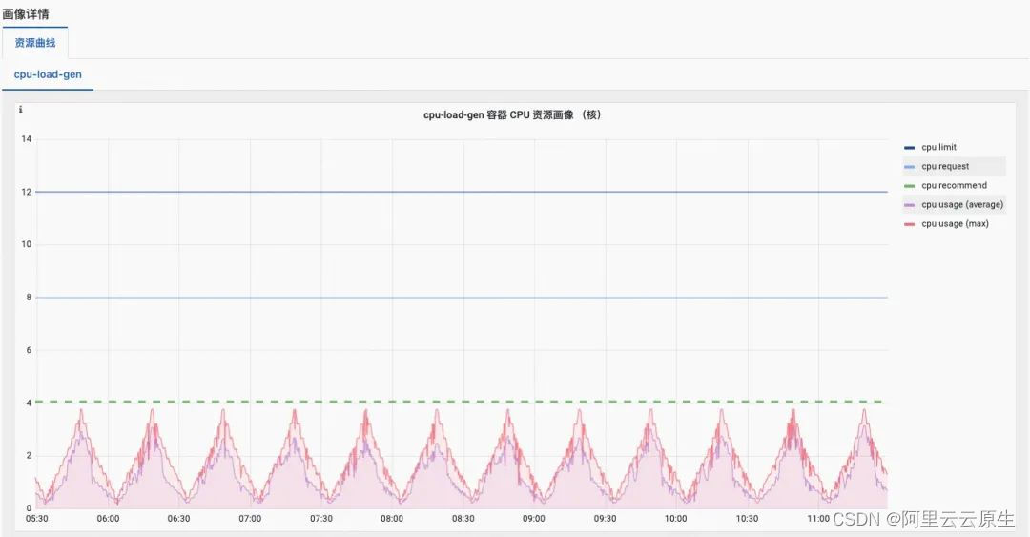Select the cpu-load-gen container tab
This screenshot has height=537, width=1030.
(48, 74)
